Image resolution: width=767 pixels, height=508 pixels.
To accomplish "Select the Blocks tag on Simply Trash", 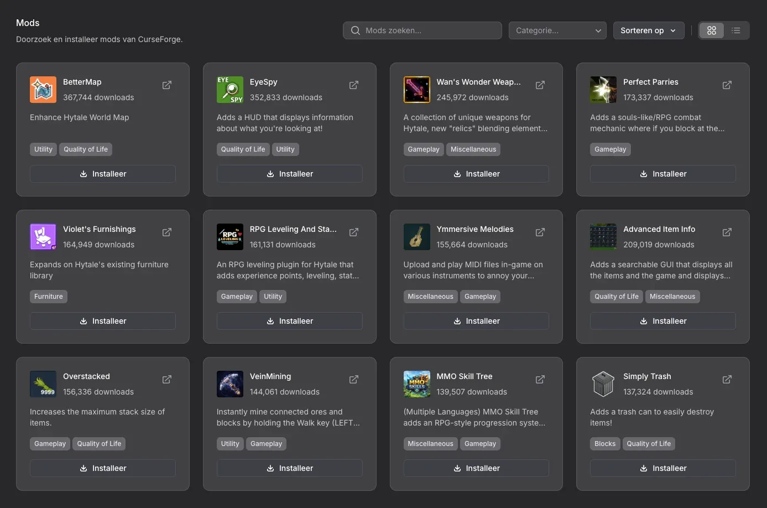I will 604,443.
